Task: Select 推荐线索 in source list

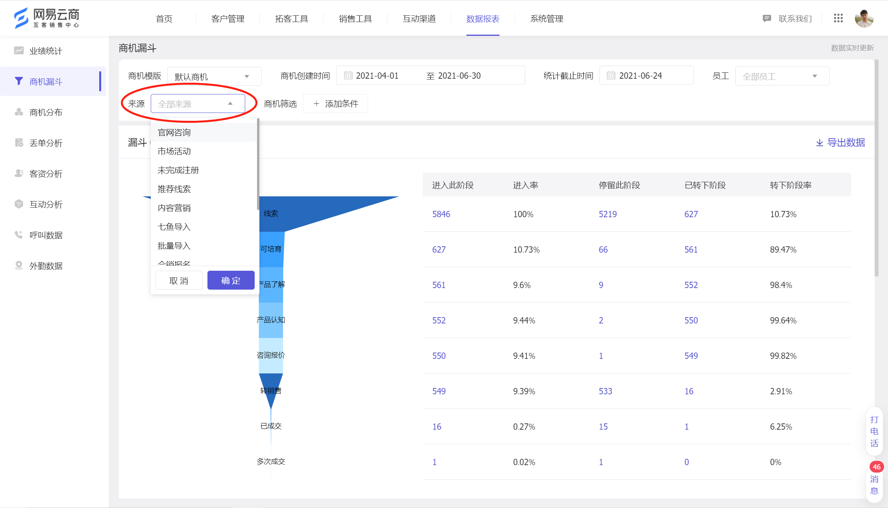Action: coord(203,189)
